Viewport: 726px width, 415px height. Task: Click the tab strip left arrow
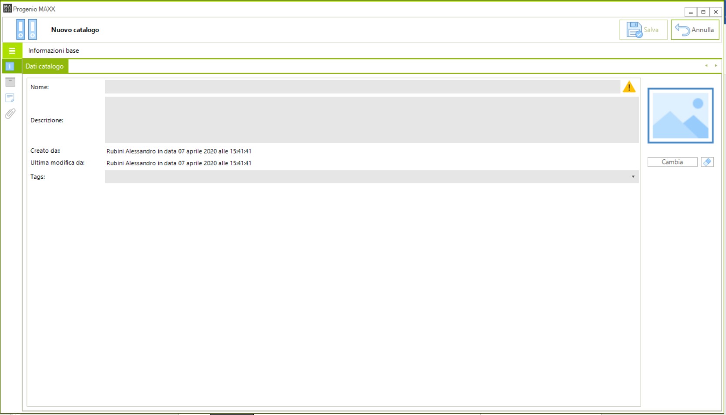[706, 66]
